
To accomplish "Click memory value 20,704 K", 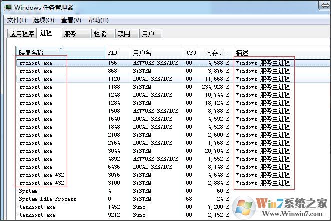I will pyautogui.click(x=217, y=151).
